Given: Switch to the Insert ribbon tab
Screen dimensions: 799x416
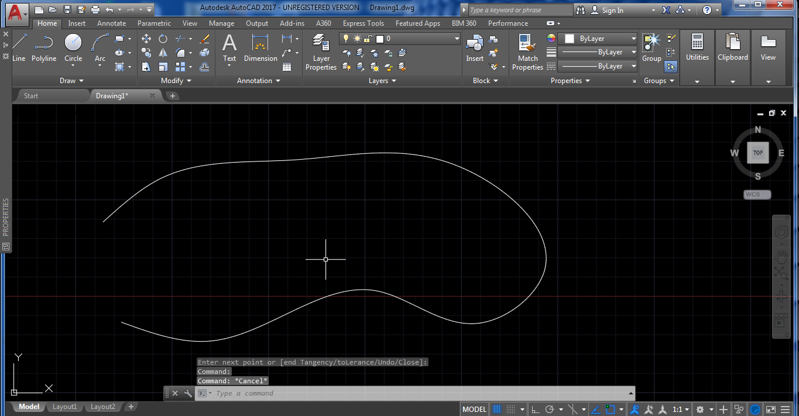Looking at the screenshot, I should 77,23.
